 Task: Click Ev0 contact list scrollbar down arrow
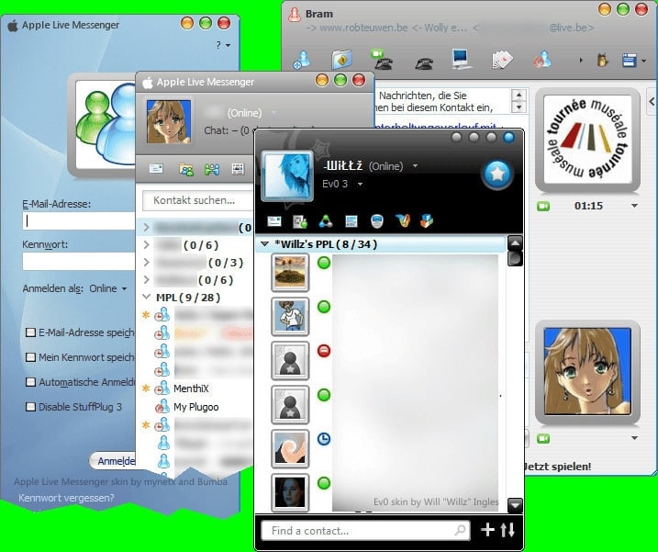(x=515, y=504)
